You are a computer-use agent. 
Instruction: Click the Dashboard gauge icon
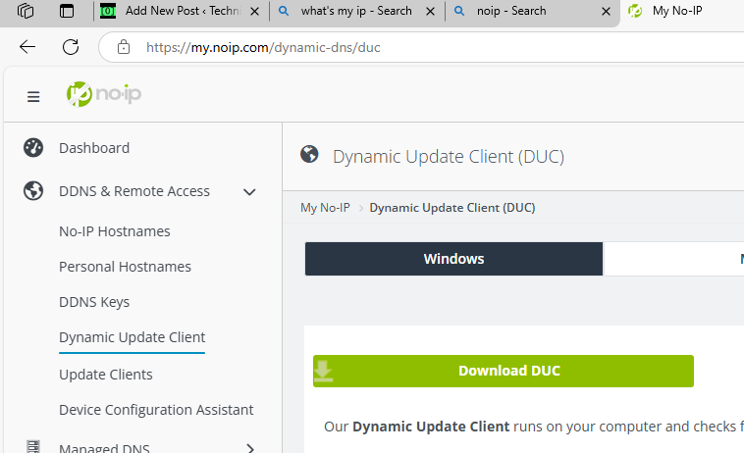(33, 148)
